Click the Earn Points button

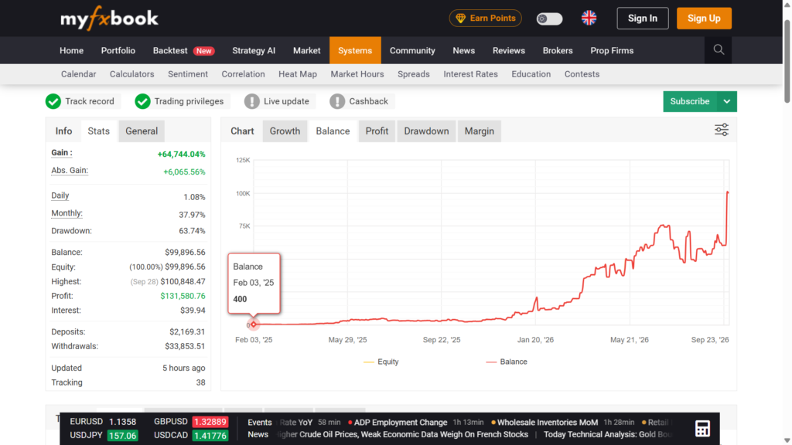pyautogui.click(x=486, y=19)
